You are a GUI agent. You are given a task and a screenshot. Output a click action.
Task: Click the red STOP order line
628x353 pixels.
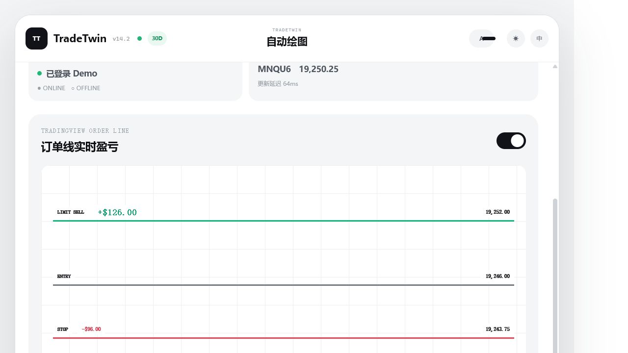pos(284,338)
